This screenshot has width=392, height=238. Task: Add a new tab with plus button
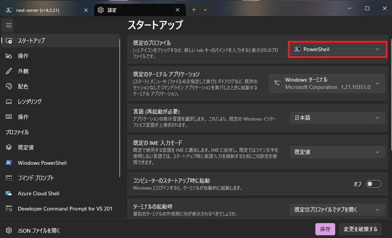coord(194,10)
